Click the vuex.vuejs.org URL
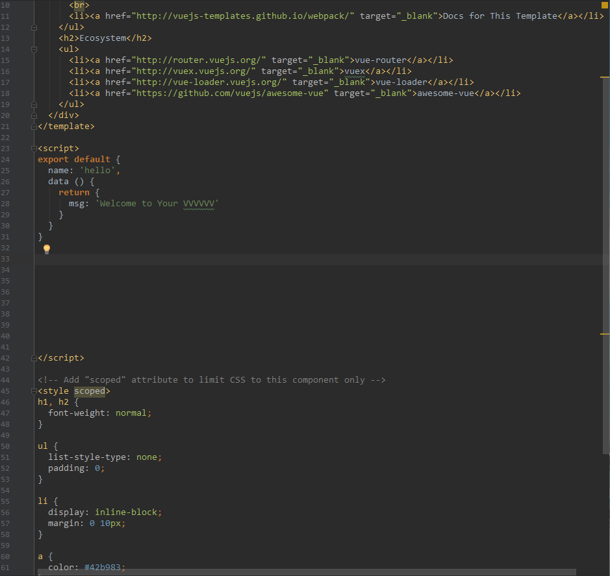 coord(194,71)
